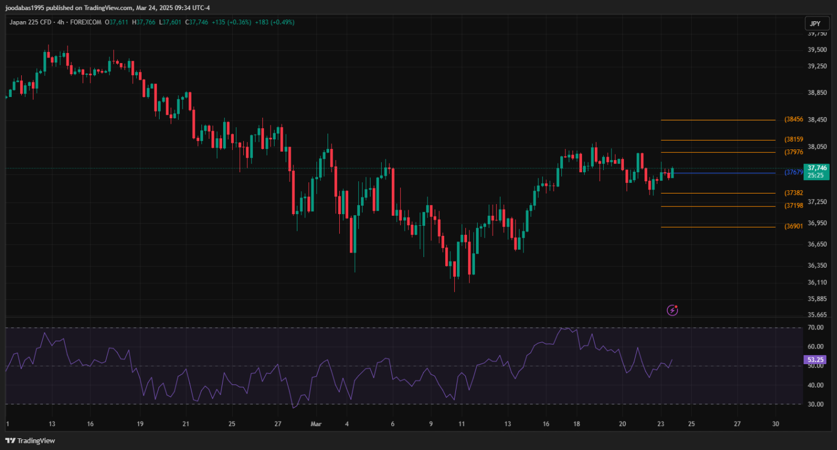Viewport: 837px width, 450px height.
Task: Click RSI axis label 60.00
Action: point(815,346)
